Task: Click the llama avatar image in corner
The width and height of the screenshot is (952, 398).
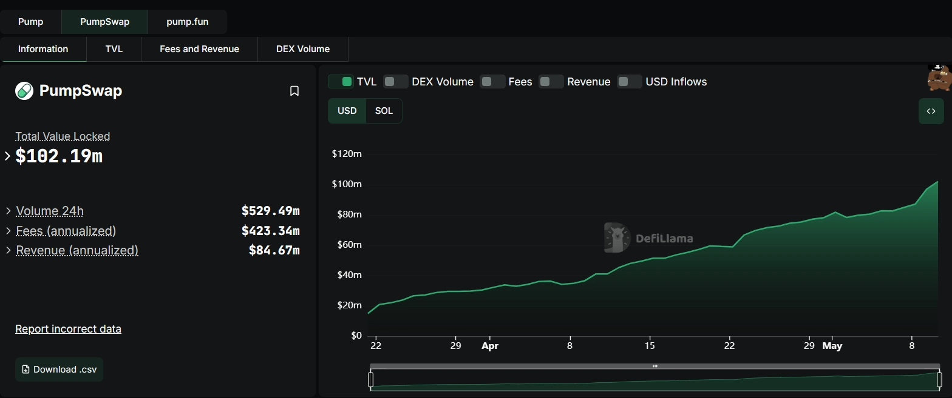Action: point(939,78)
